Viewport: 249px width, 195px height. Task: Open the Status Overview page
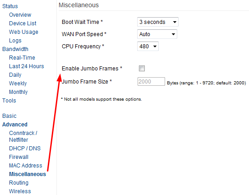click(x=20, y=15)
